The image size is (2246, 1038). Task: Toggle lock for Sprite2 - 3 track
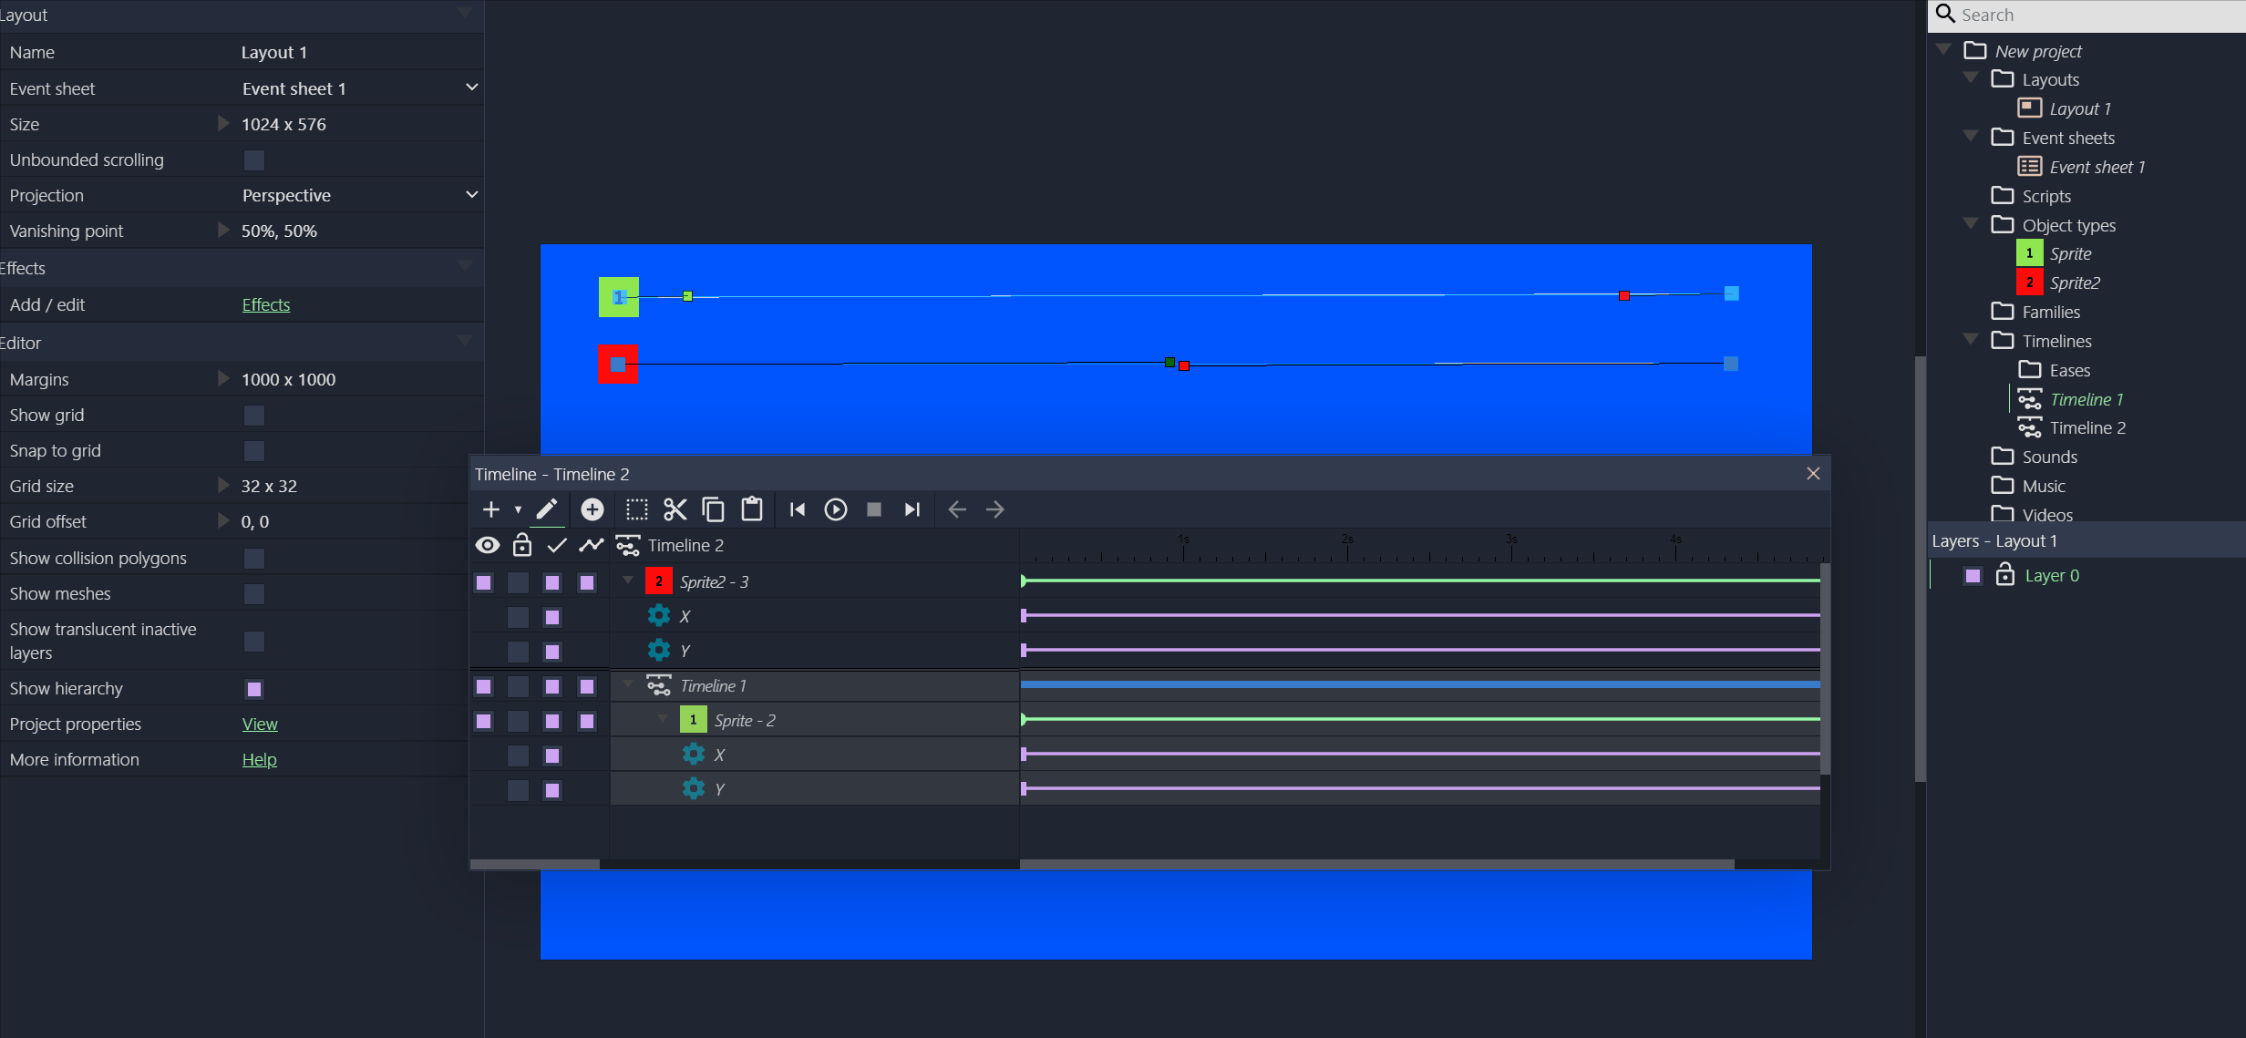click(x=518, y=582)
